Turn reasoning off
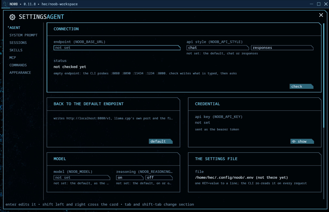The height and width of the screenshot is (212, 329). 159,177
